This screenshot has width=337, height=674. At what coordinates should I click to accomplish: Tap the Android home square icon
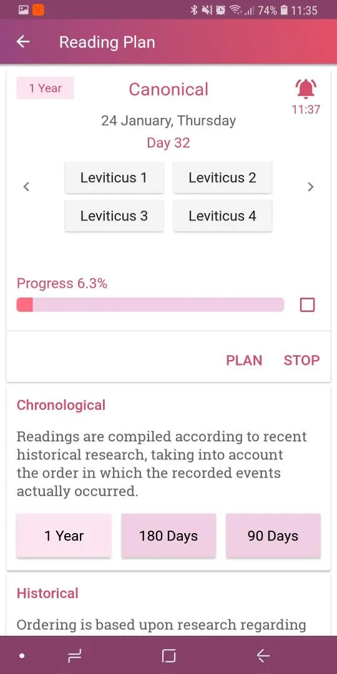click(168, 656)
